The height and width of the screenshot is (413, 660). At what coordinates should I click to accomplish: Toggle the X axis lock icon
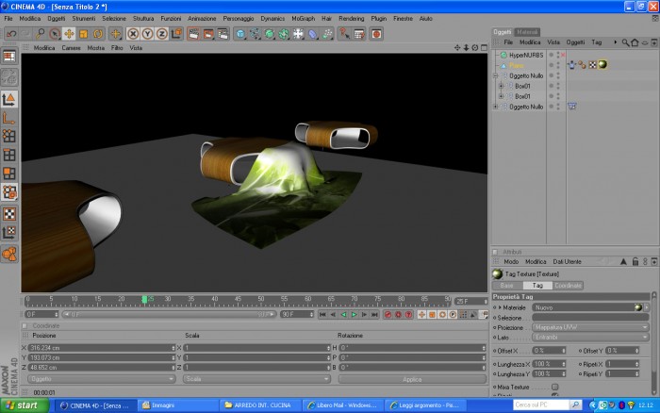point(133,34)
